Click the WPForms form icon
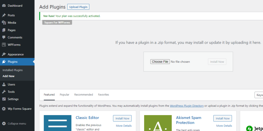263x131 pixels. (4, 45)
